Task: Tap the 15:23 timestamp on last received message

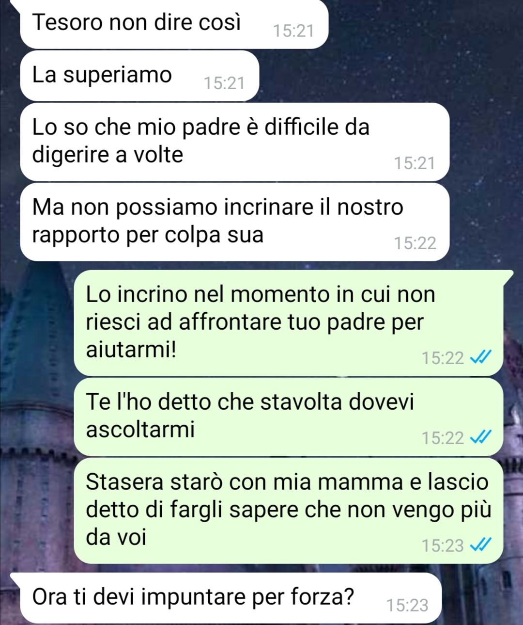Action: point(407,605)
